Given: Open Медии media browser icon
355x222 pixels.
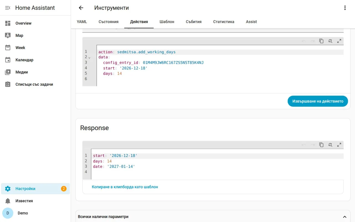Looking at the screenshot, I should coord(8,72).
